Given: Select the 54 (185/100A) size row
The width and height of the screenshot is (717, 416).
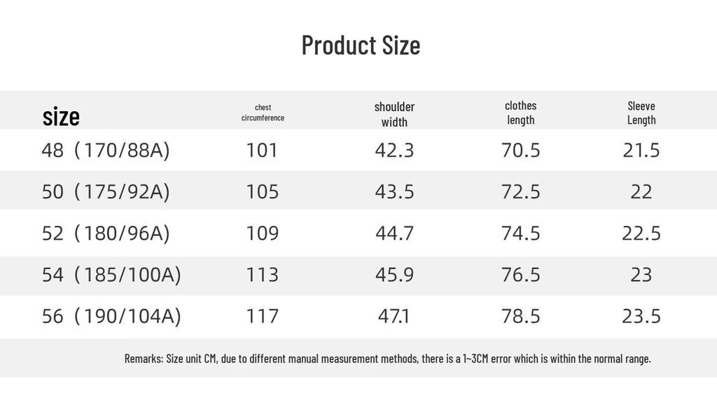Looking at the screenshot, I should (x=358, y=275).
